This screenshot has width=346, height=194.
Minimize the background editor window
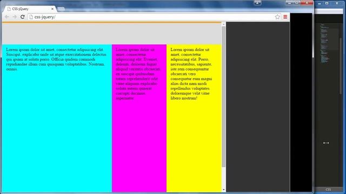coord(320,3)
